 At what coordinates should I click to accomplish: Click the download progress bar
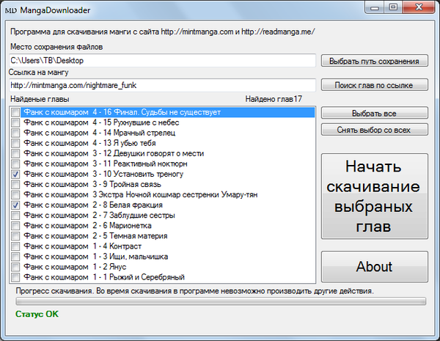coord(220,301)
